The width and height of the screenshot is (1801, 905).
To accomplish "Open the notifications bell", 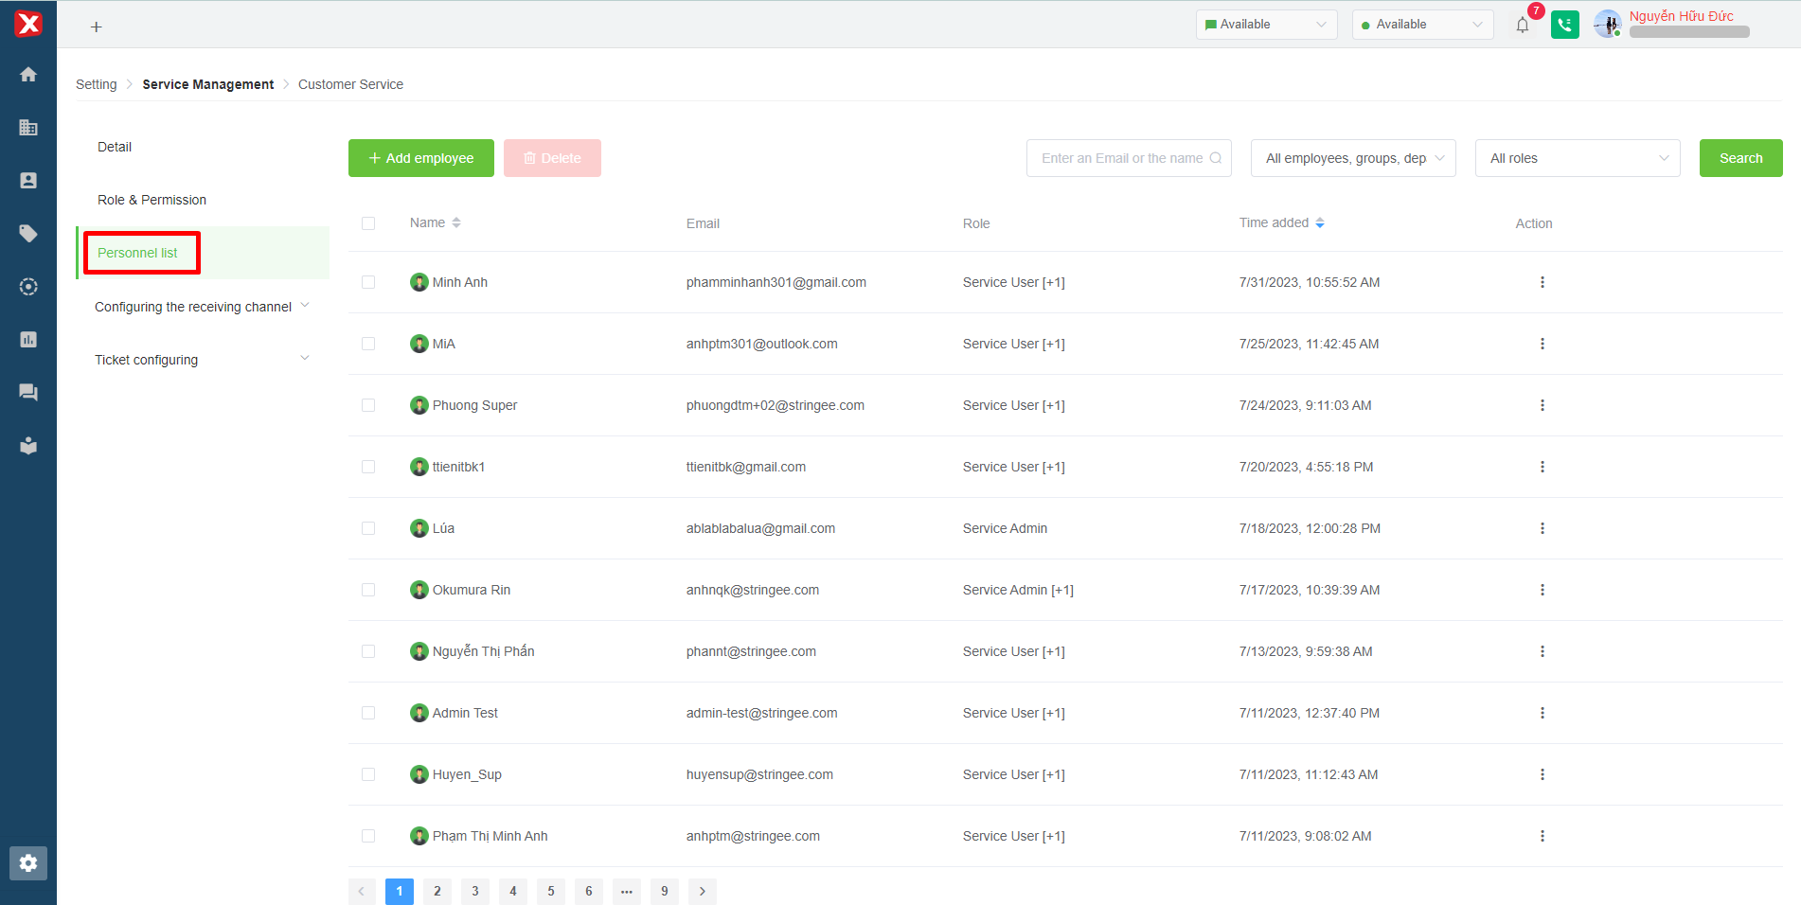I will (1523, 26).
